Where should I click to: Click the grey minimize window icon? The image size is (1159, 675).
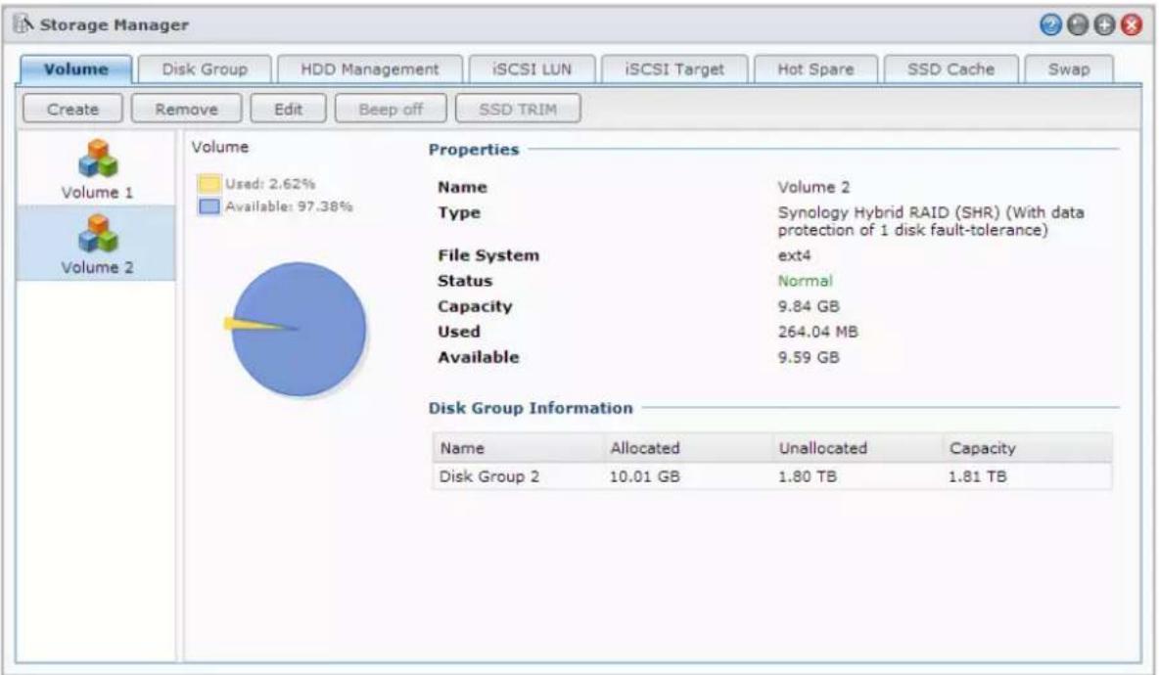(1078, 25)
